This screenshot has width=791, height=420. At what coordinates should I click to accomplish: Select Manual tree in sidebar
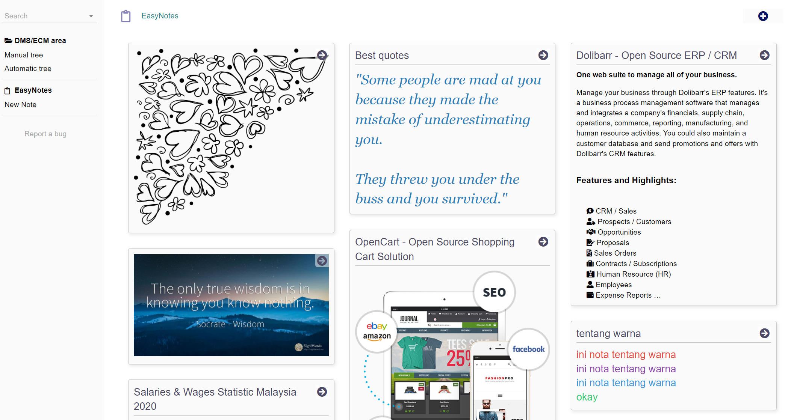tap(24, 55)
